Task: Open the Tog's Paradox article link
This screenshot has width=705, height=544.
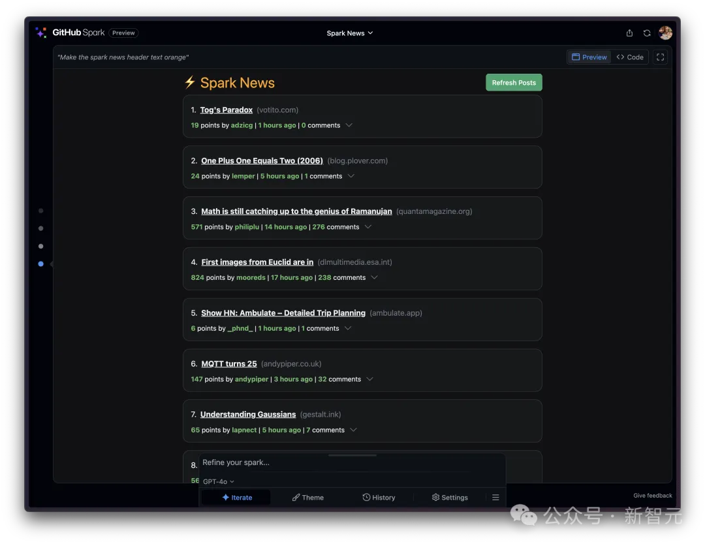Action: pyautogui.click(x=226, y=110)
